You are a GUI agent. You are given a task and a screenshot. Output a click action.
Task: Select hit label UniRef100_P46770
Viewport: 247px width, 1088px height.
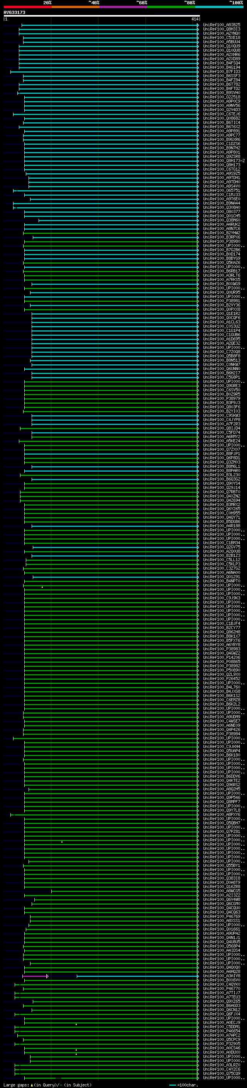222,989
